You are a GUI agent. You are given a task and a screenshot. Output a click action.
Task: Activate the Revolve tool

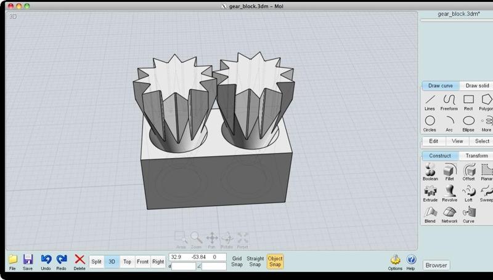[450, 193]
